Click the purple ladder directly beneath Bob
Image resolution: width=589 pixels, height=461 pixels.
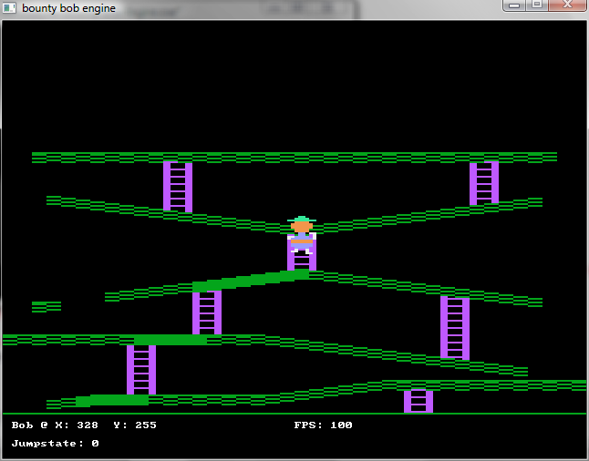[x=302, y=261]
